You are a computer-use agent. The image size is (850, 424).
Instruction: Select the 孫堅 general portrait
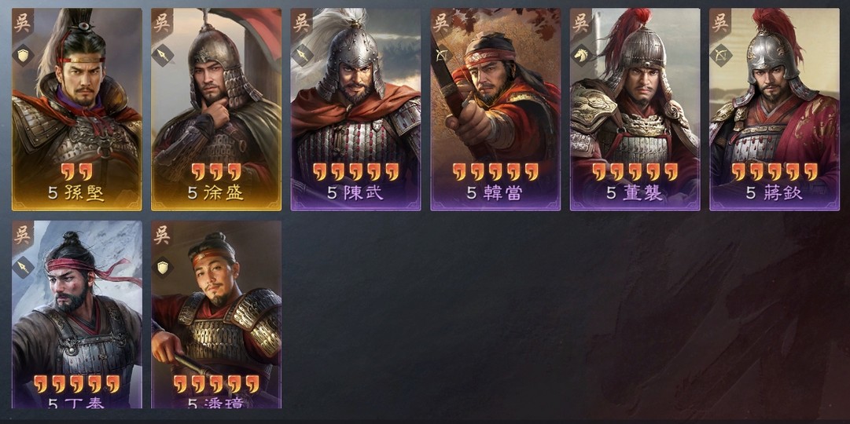point(76,109)
